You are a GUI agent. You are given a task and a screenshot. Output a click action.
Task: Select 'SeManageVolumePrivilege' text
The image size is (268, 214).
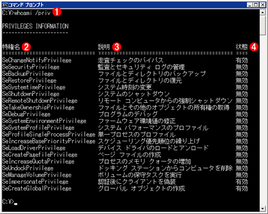point(37,175)
